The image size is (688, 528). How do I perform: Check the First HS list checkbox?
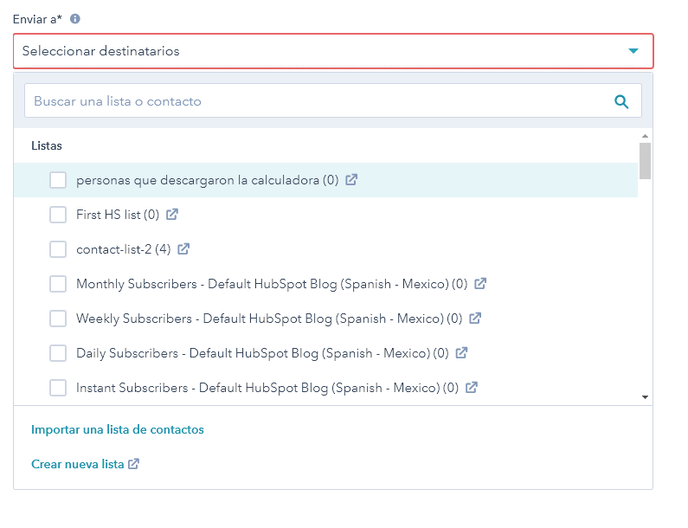[x=58, y=215]
